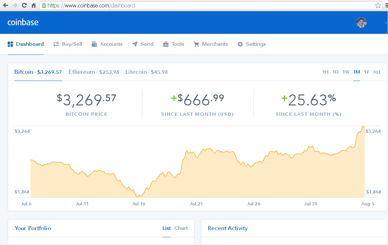The width and height of the screenshot is (388, 245).
Task: Set chart range to 1Y
Action: pyautogui.click(x=366, y=72)
